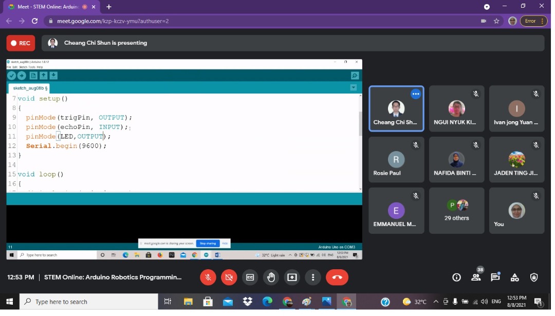Open the tab options dropdown in the code editor
The height and width of the screenshot is (316, 555).
(x=353, y=87)
